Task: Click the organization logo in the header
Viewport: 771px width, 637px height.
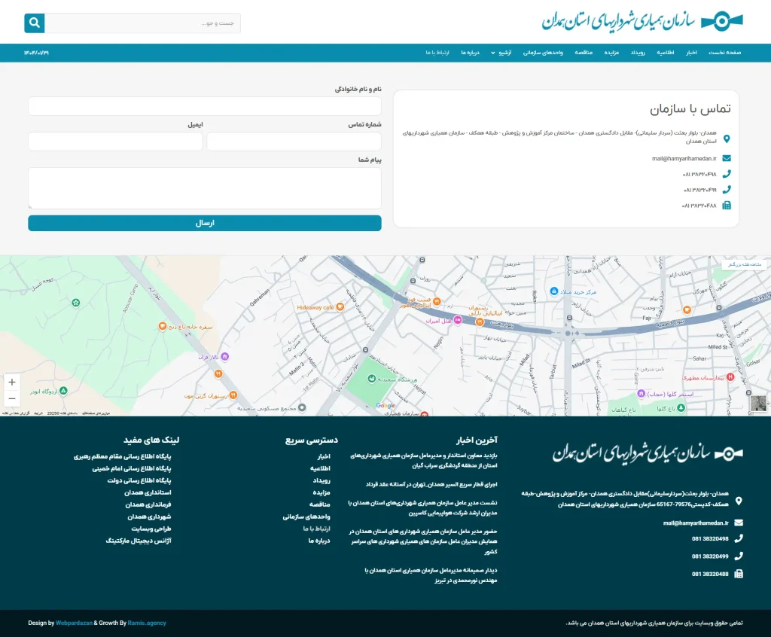Action: coord(642,21)
